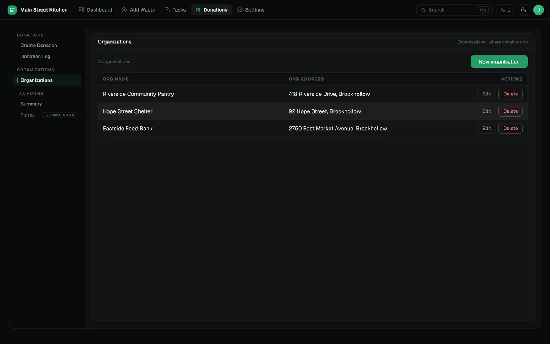This screenshot has width=550, height=344.
Task: Open the J user avatar menu
Action: point(538,10)
